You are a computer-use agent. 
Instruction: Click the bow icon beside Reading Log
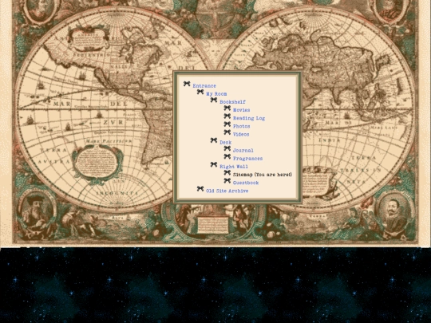pyautogui.click(x=227, y=116)
